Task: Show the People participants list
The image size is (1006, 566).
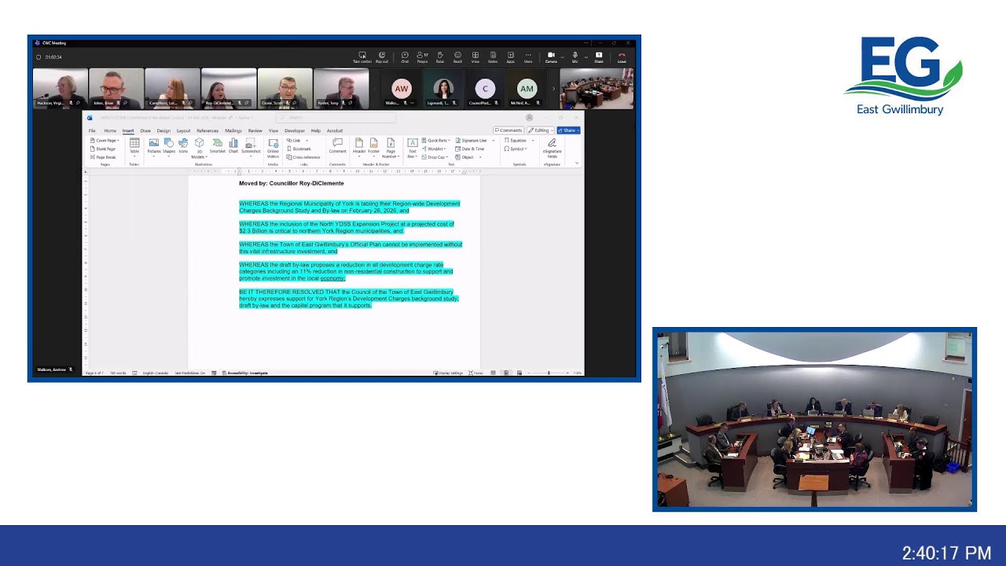Action: click(422, 57)
